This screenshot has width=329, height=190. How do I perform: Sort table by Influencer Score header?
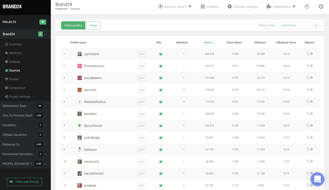286,42
